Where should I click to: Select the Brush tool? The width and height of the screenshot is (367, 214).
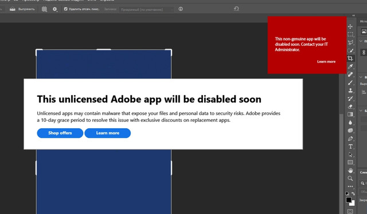pyautogui.click(x=350, y=82)
